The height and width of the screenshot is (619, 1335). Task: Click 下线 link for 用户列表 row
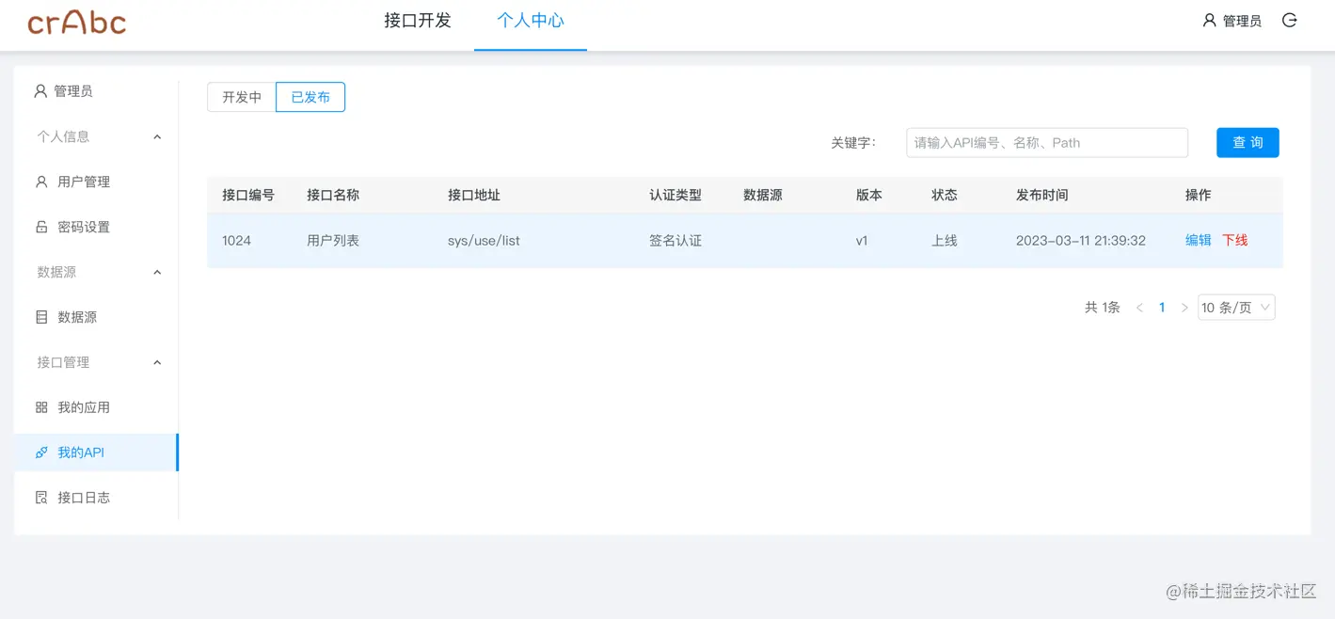1235,241
